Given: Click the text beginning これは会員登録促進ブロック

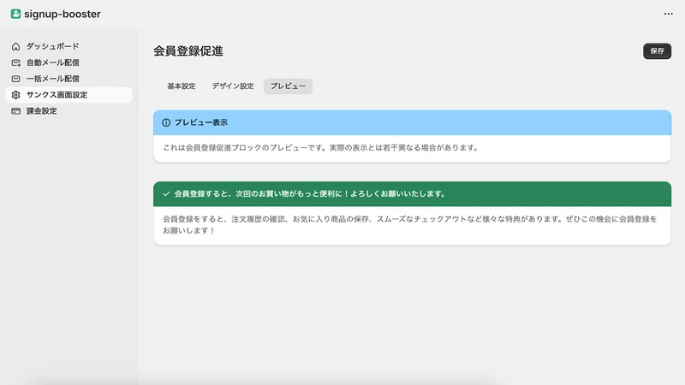Looking at the screenshot, I should pos(322,148).
